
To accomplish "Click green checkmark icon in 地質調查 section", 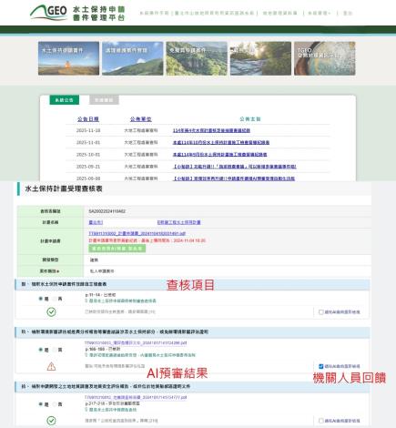I will coord(51,421).
